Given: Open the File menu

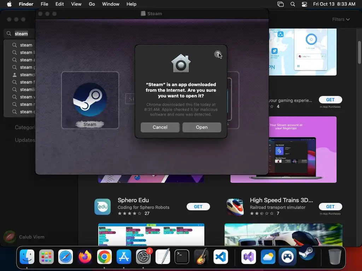Looking at the screenshot, I should click(44, 4).
